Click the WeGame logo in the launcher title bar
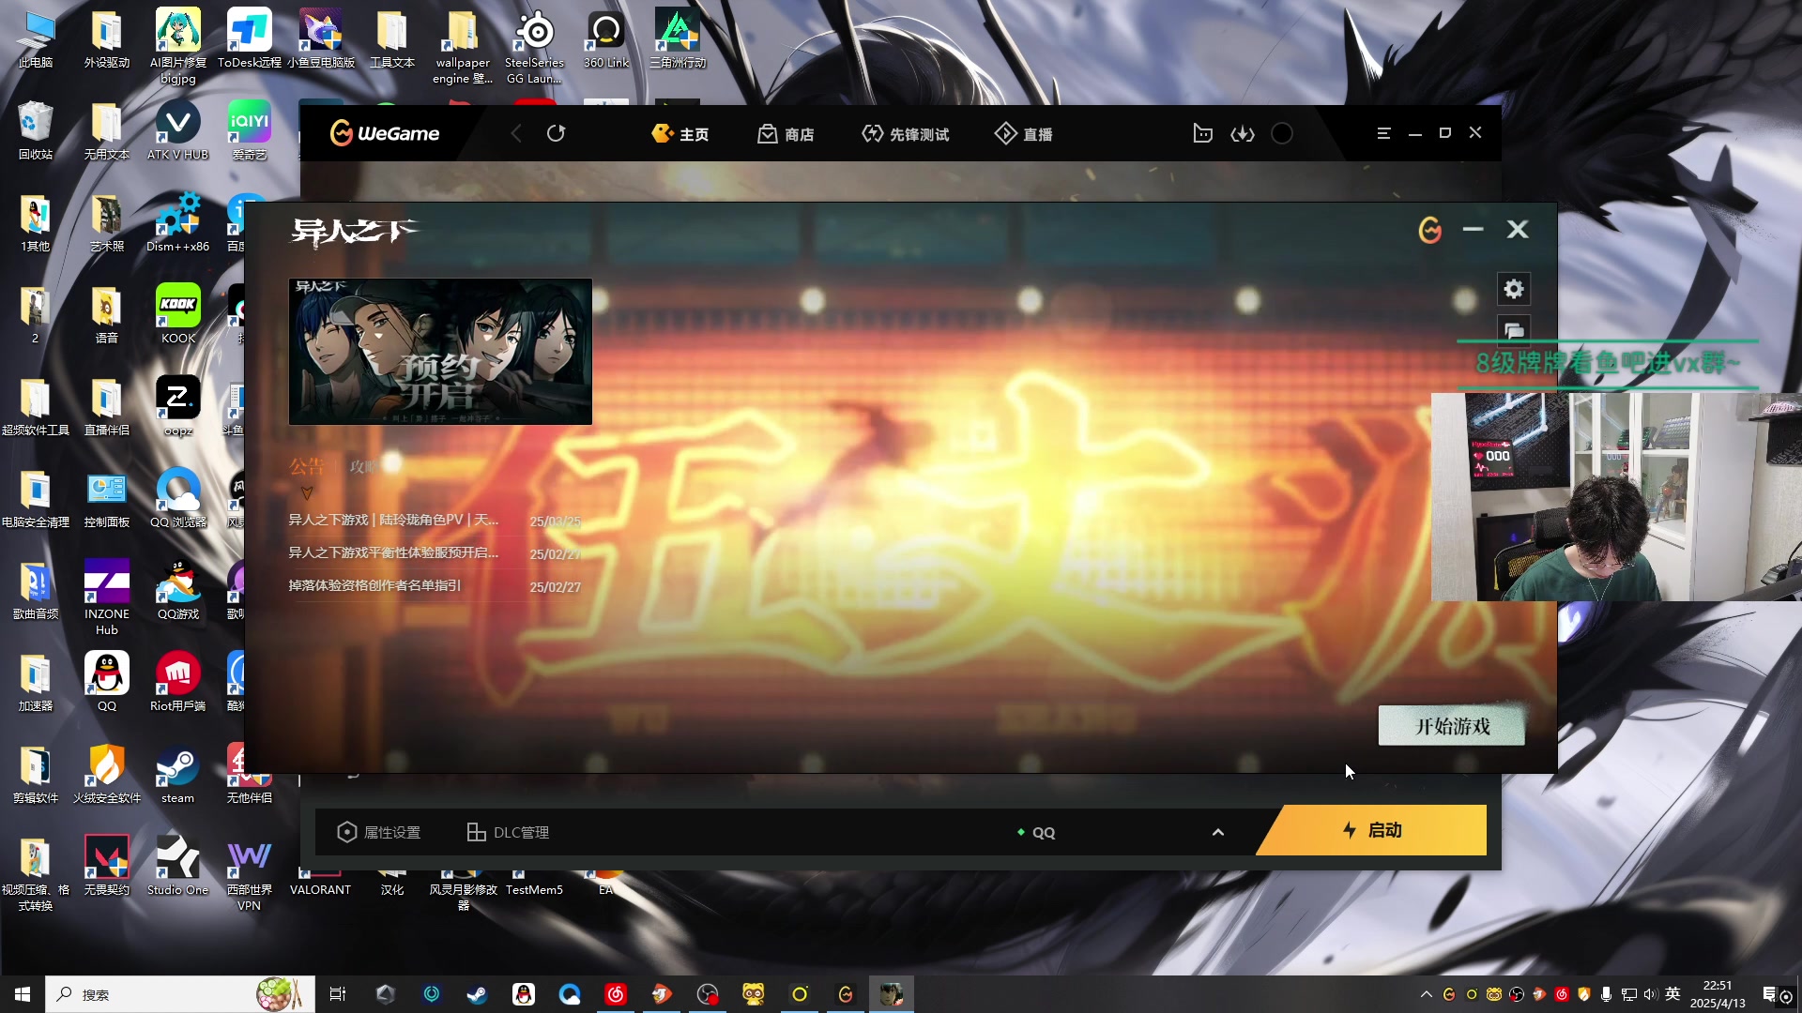Image resolution: width=1802 pixels, height=1013 pixels. click(x=1429, y=230)
